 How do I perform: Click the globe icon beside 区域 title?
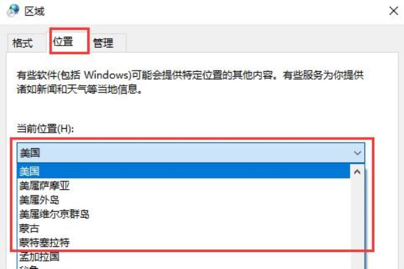(x=13, y=11)
